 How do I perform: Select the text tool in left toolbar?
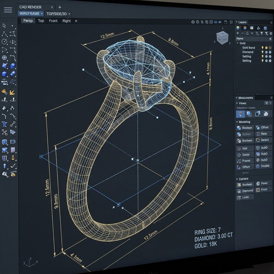point(4,124)
